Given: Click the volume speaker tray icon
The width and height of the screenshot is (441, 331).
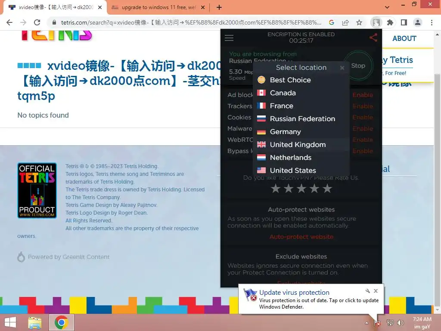Looking at the screenshot, I should (x=401, y=323).
